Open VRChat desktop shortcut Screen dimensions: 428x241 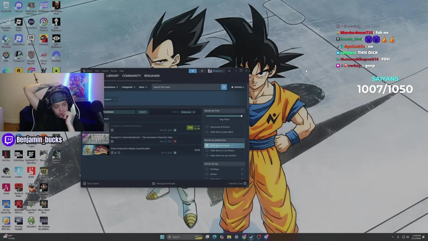point(31,40)
